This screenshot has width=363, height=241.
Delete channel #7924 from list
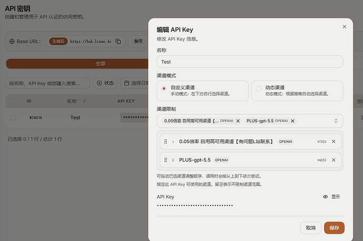click(x=334, y=142)
